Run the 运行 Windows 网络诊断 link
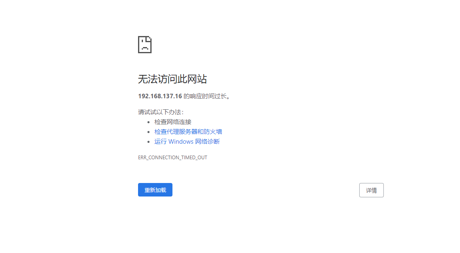Screen dimensions: 460x253 187,142
